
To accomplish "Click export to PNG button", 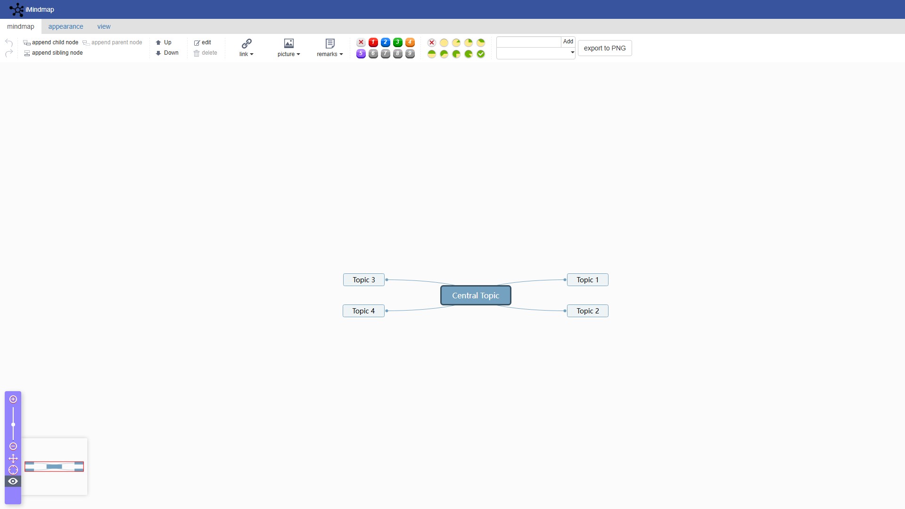I will (604, 48).
